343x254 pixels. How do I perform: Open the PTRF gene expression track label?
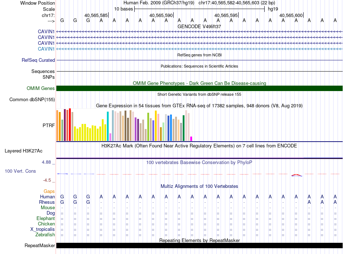[49, 125]
